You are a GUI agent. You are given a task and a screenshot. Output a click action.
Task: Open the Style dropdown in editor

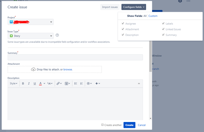click(13, 84)
